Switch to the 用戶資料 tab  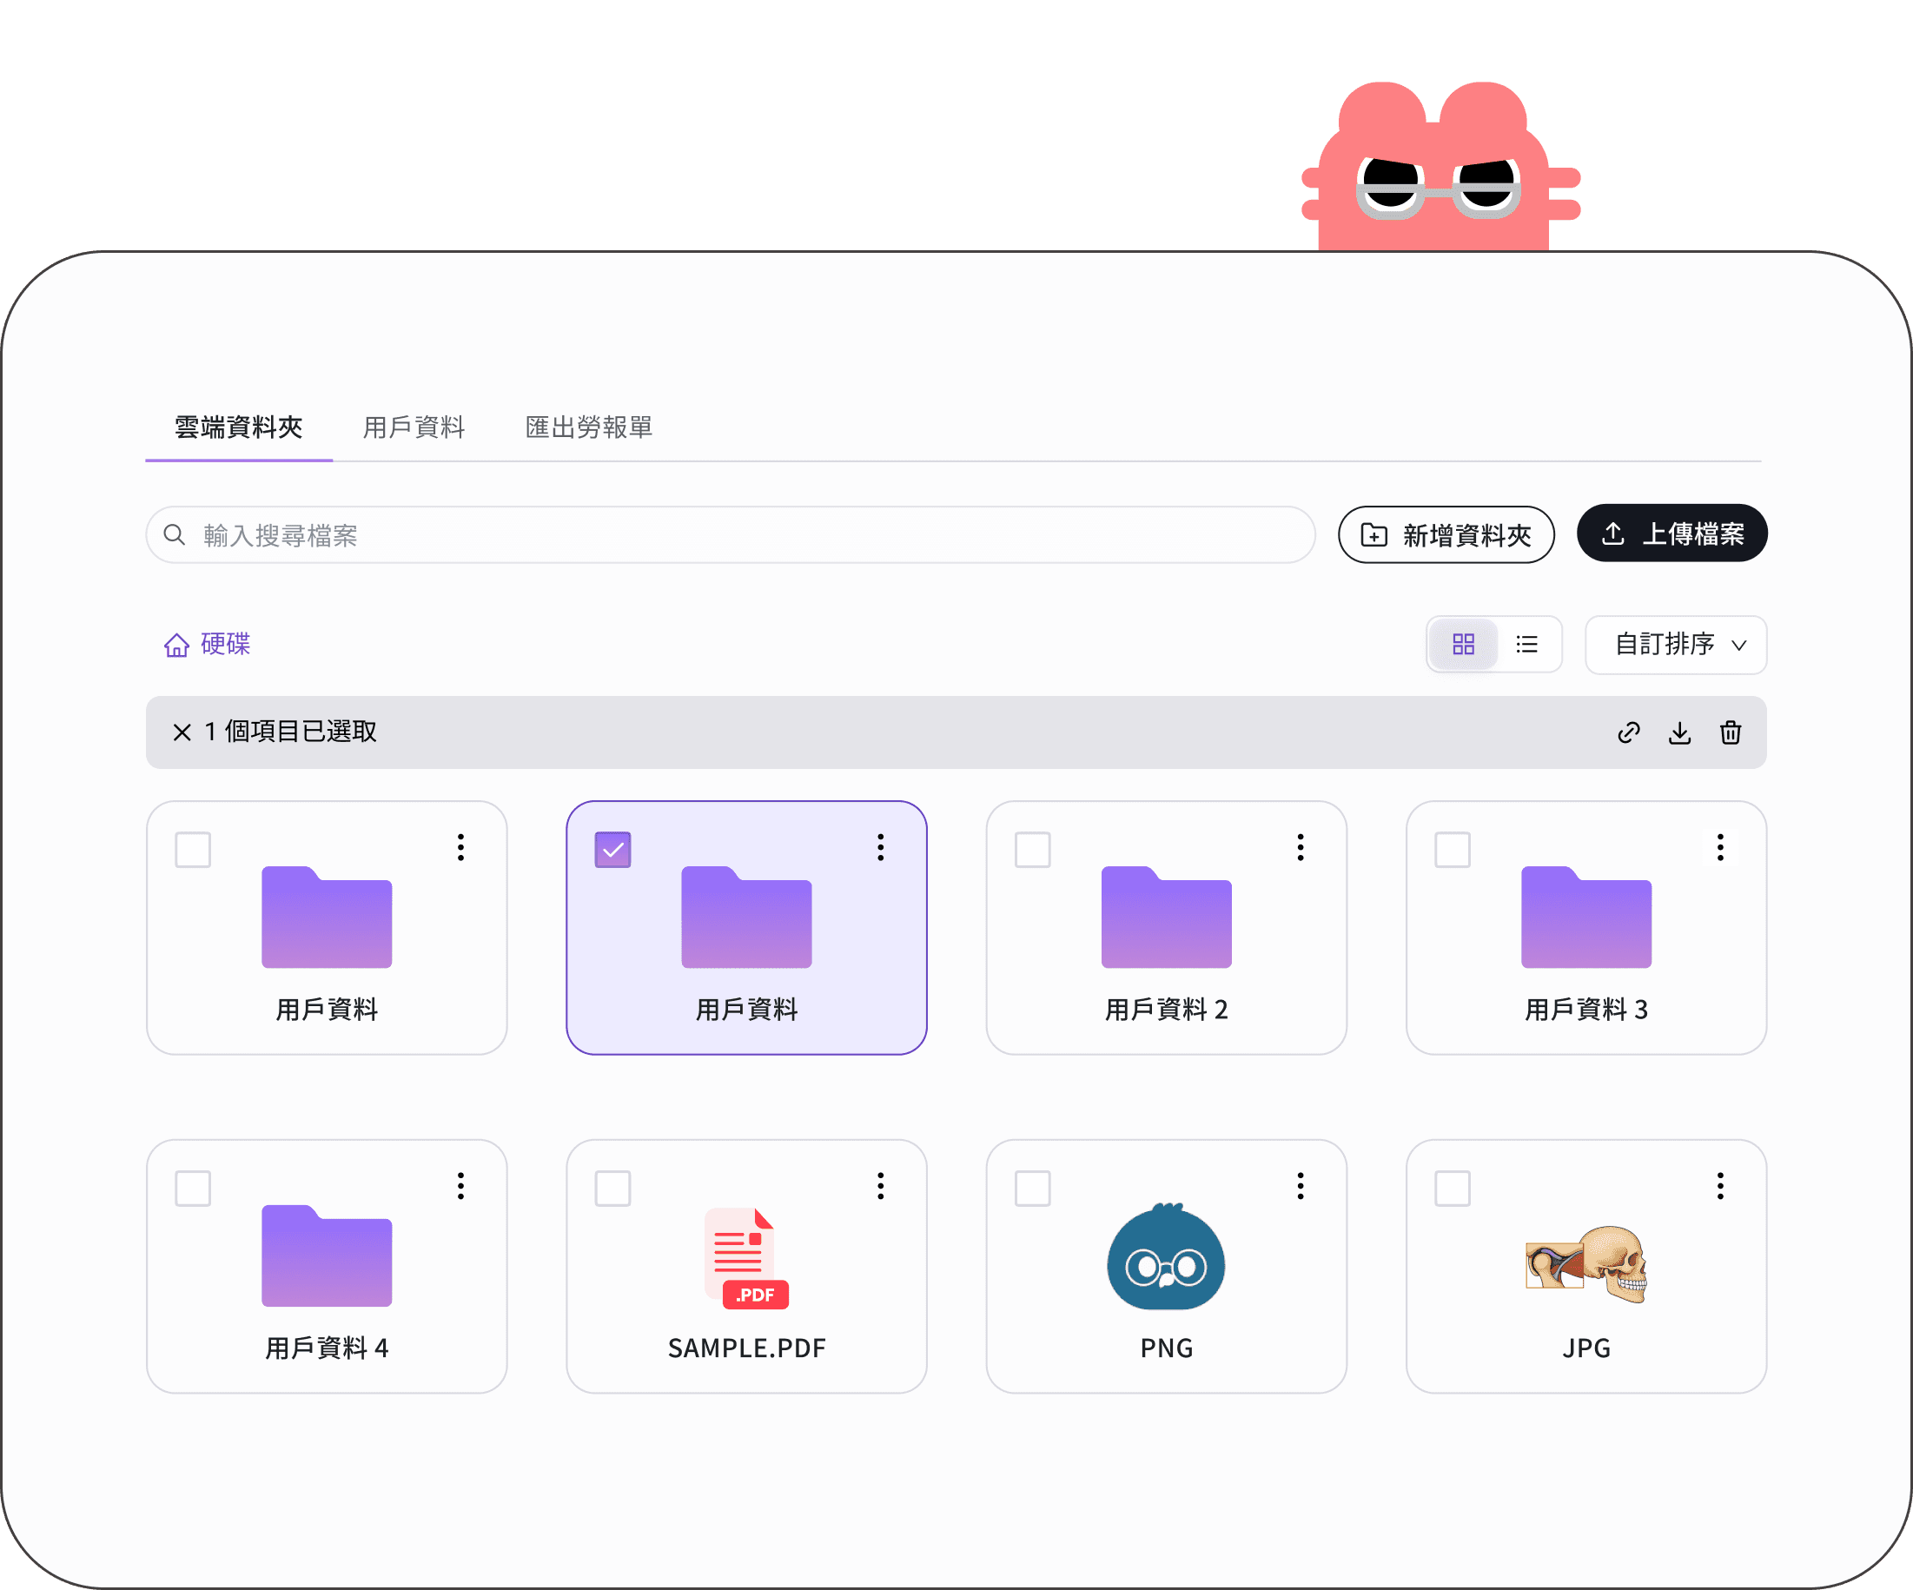[414, 427]
